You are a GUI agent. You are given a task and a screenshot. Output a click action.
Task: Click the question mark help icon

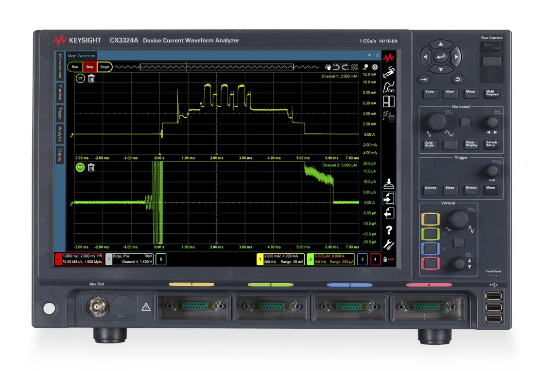(388, 230)
